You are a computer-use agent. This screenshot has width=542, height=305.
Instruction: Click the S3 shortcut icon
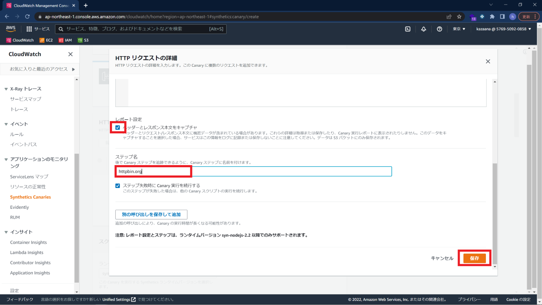point(79,40)
